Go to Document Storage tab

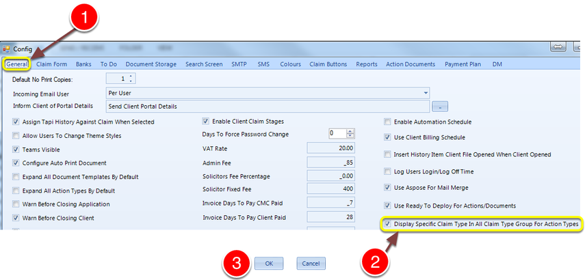(x=151, y=64)
